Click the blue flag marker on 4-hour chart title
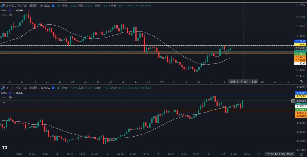 tap(53, 6)
